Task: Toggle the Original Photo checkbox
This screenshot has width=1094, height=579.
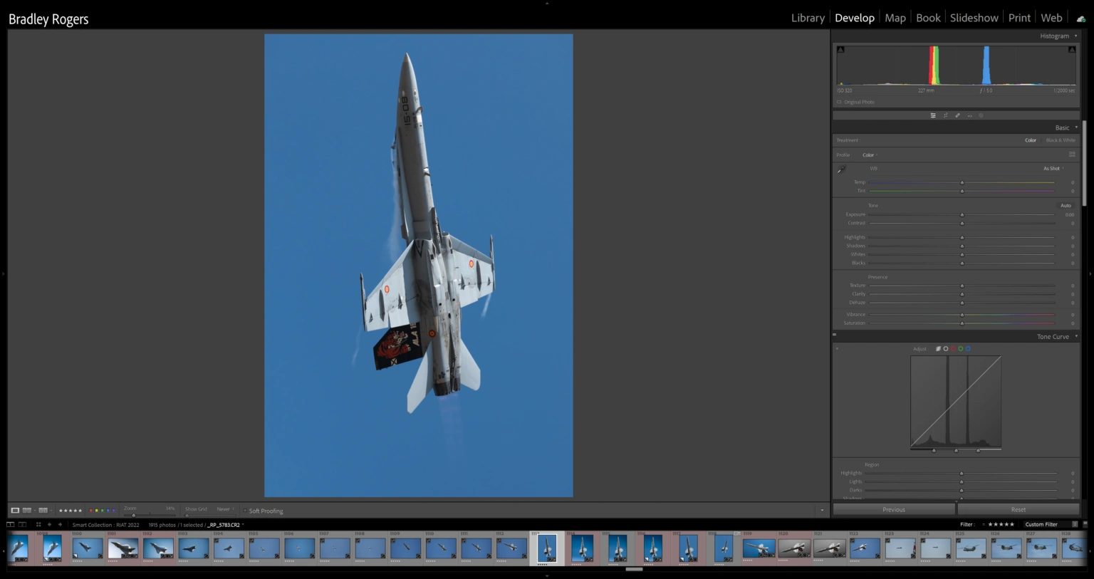Action: 839,102
